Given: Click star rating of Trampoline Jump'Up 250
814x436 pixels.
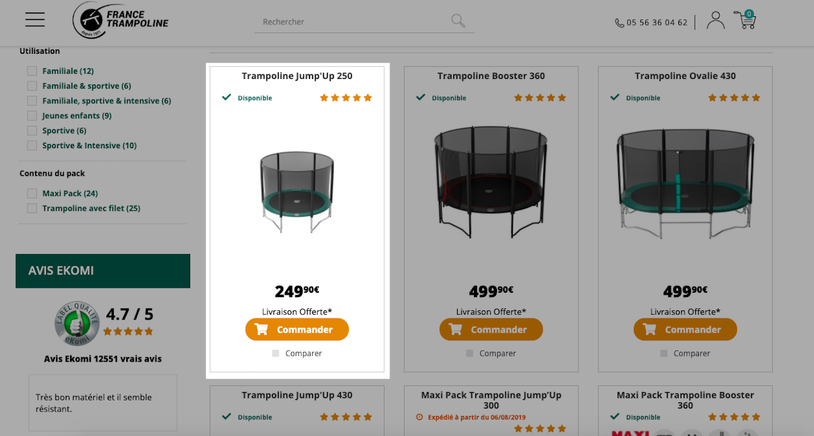Looking at the screenshot, I should click(346, 98).
